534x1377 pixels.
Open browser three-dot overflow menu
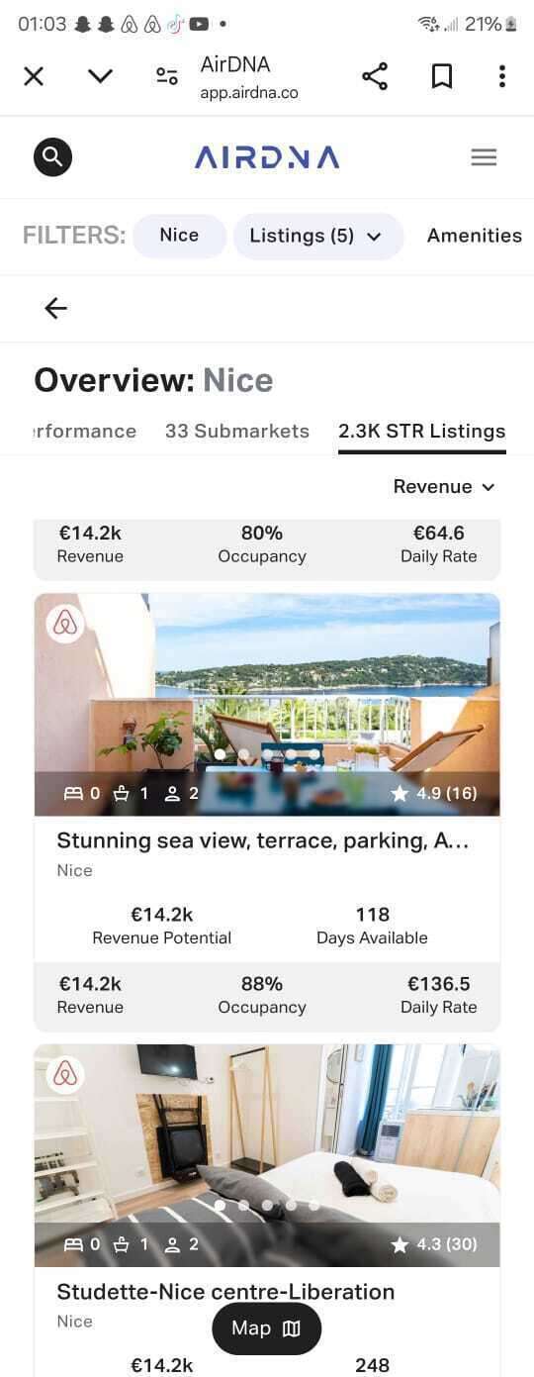[x=502, y=76]
